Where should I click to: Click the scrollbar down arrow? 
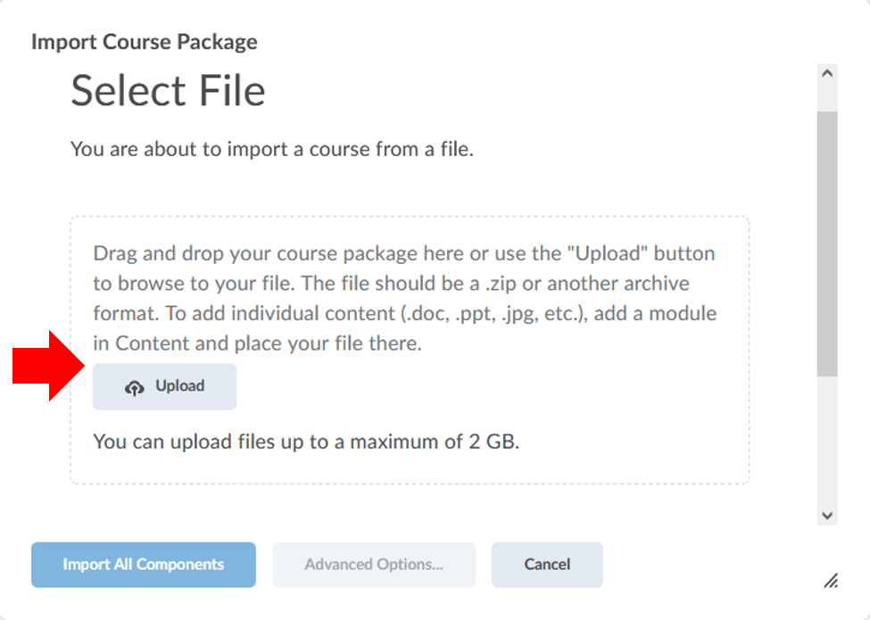(x=825, y=516)
